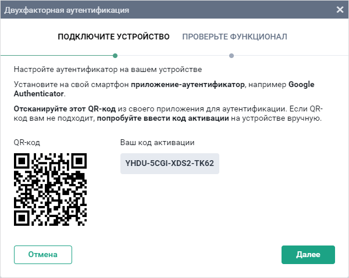The image size is (349, 278).
Task: Click the bold приложение-аутентификатор text
Action: pos(188,84)
